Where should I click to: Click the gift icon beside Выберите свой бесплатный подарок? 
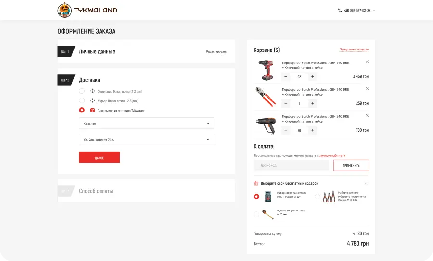tap(256, 183)
